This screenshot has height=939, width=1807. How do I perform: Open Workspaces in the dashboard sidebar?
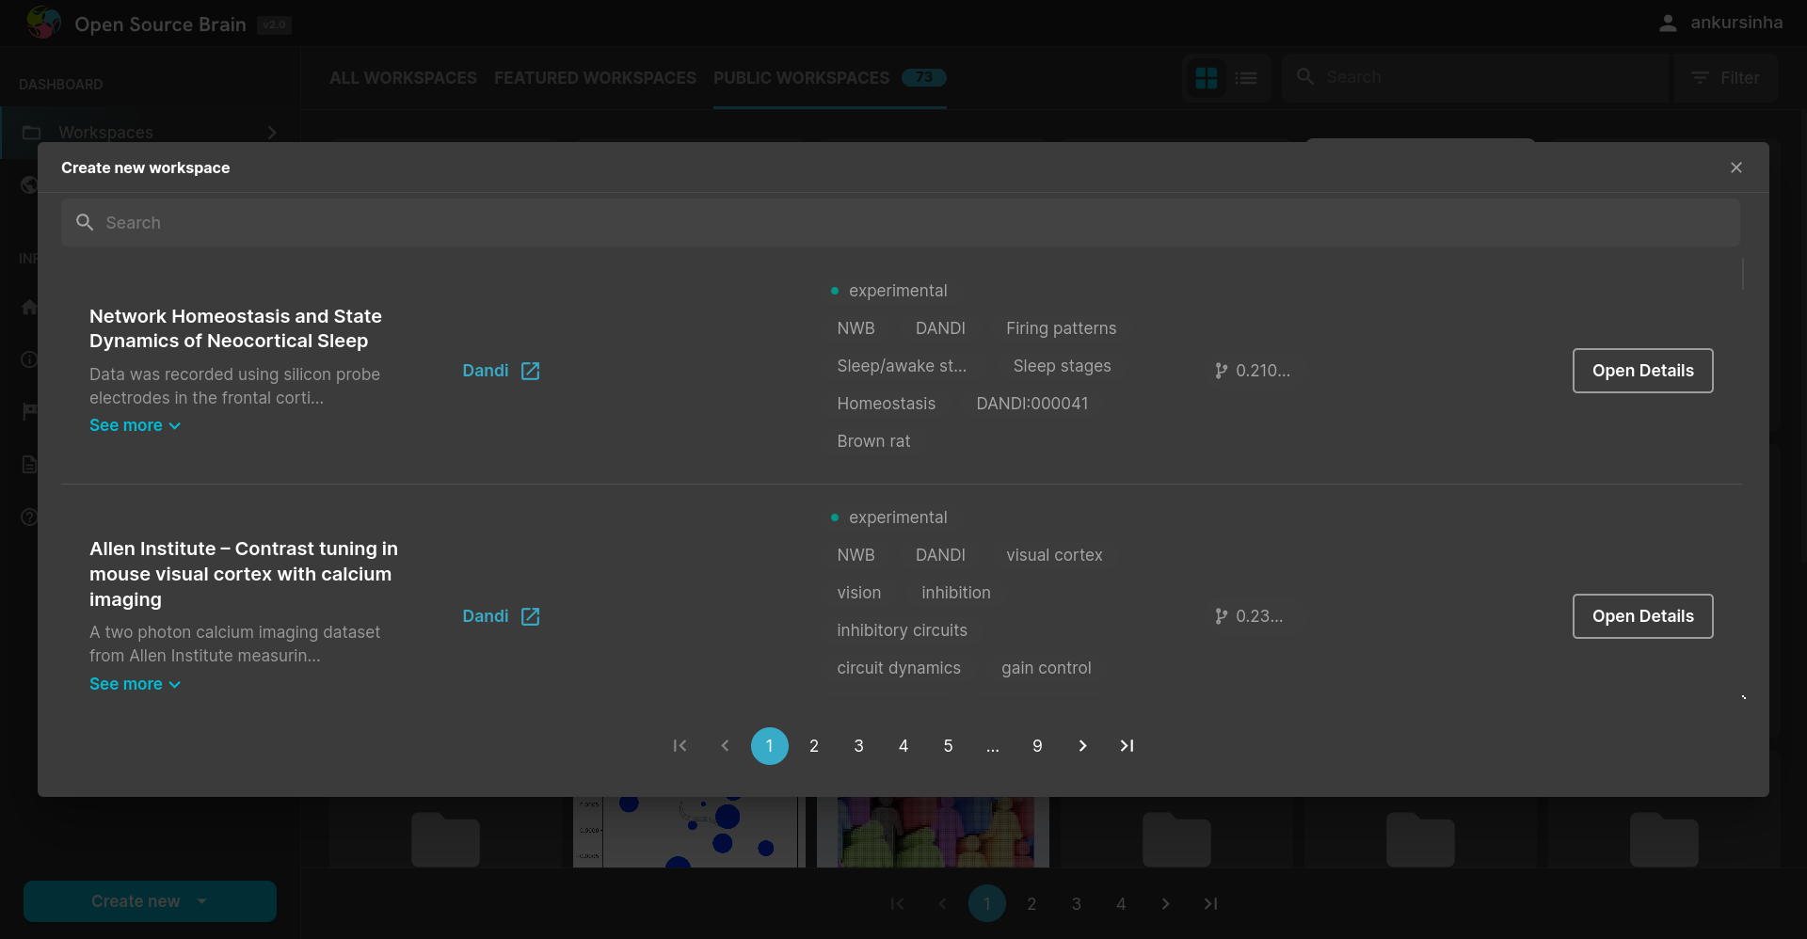tap(150, 133)
